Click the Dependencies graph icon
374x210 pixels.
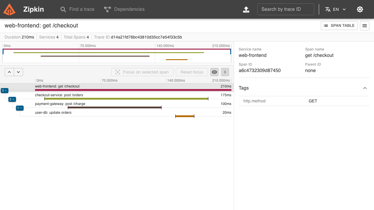click(107, 9)
